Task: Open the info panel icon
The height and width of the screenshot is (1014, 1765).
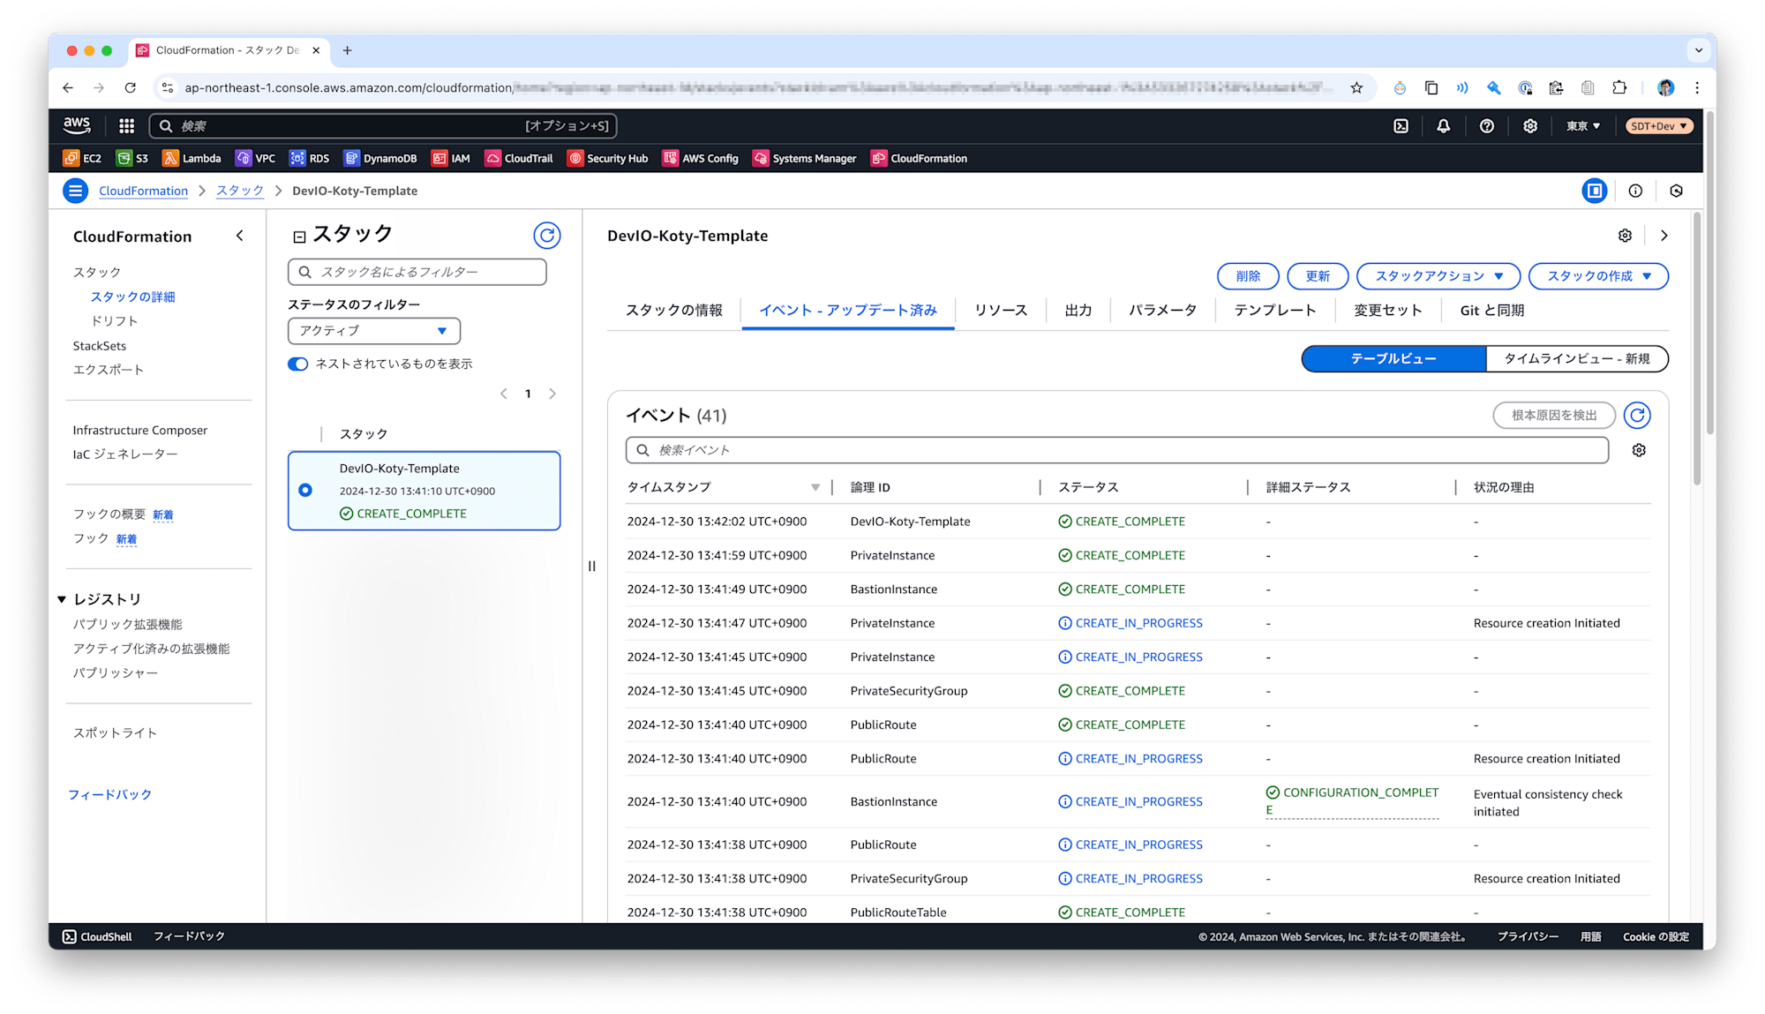Action: pyautogui.click(x=1635, y=191)
